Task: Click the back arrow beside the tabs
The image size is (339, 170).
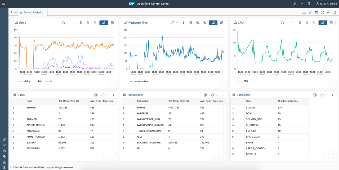Action: coord(12,12)
